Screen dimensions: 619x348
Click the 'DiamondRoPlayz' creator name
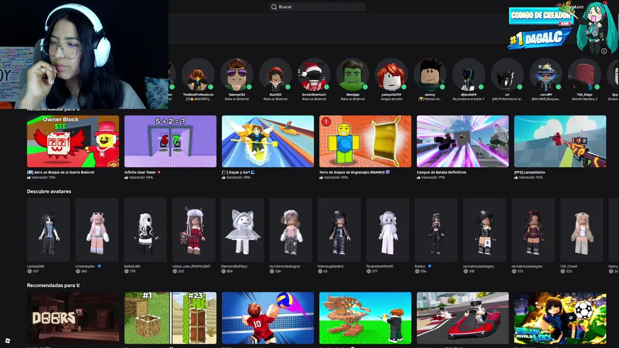coord(234,266)
